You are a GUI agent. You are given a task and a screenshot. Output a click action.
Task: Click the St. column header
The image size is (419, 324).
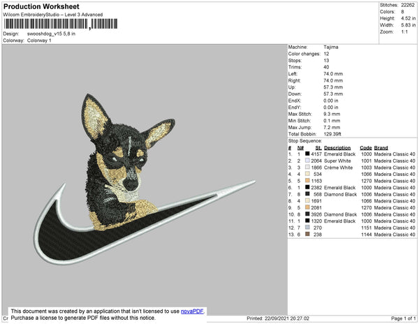tap(318, 148)
